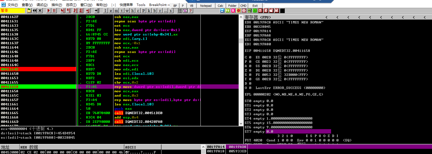Click the VB button

click(x=191, y=6)
